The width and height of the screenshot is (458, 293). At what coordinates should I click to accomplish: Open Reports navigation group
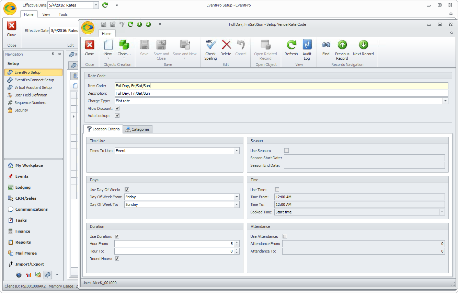33,242
